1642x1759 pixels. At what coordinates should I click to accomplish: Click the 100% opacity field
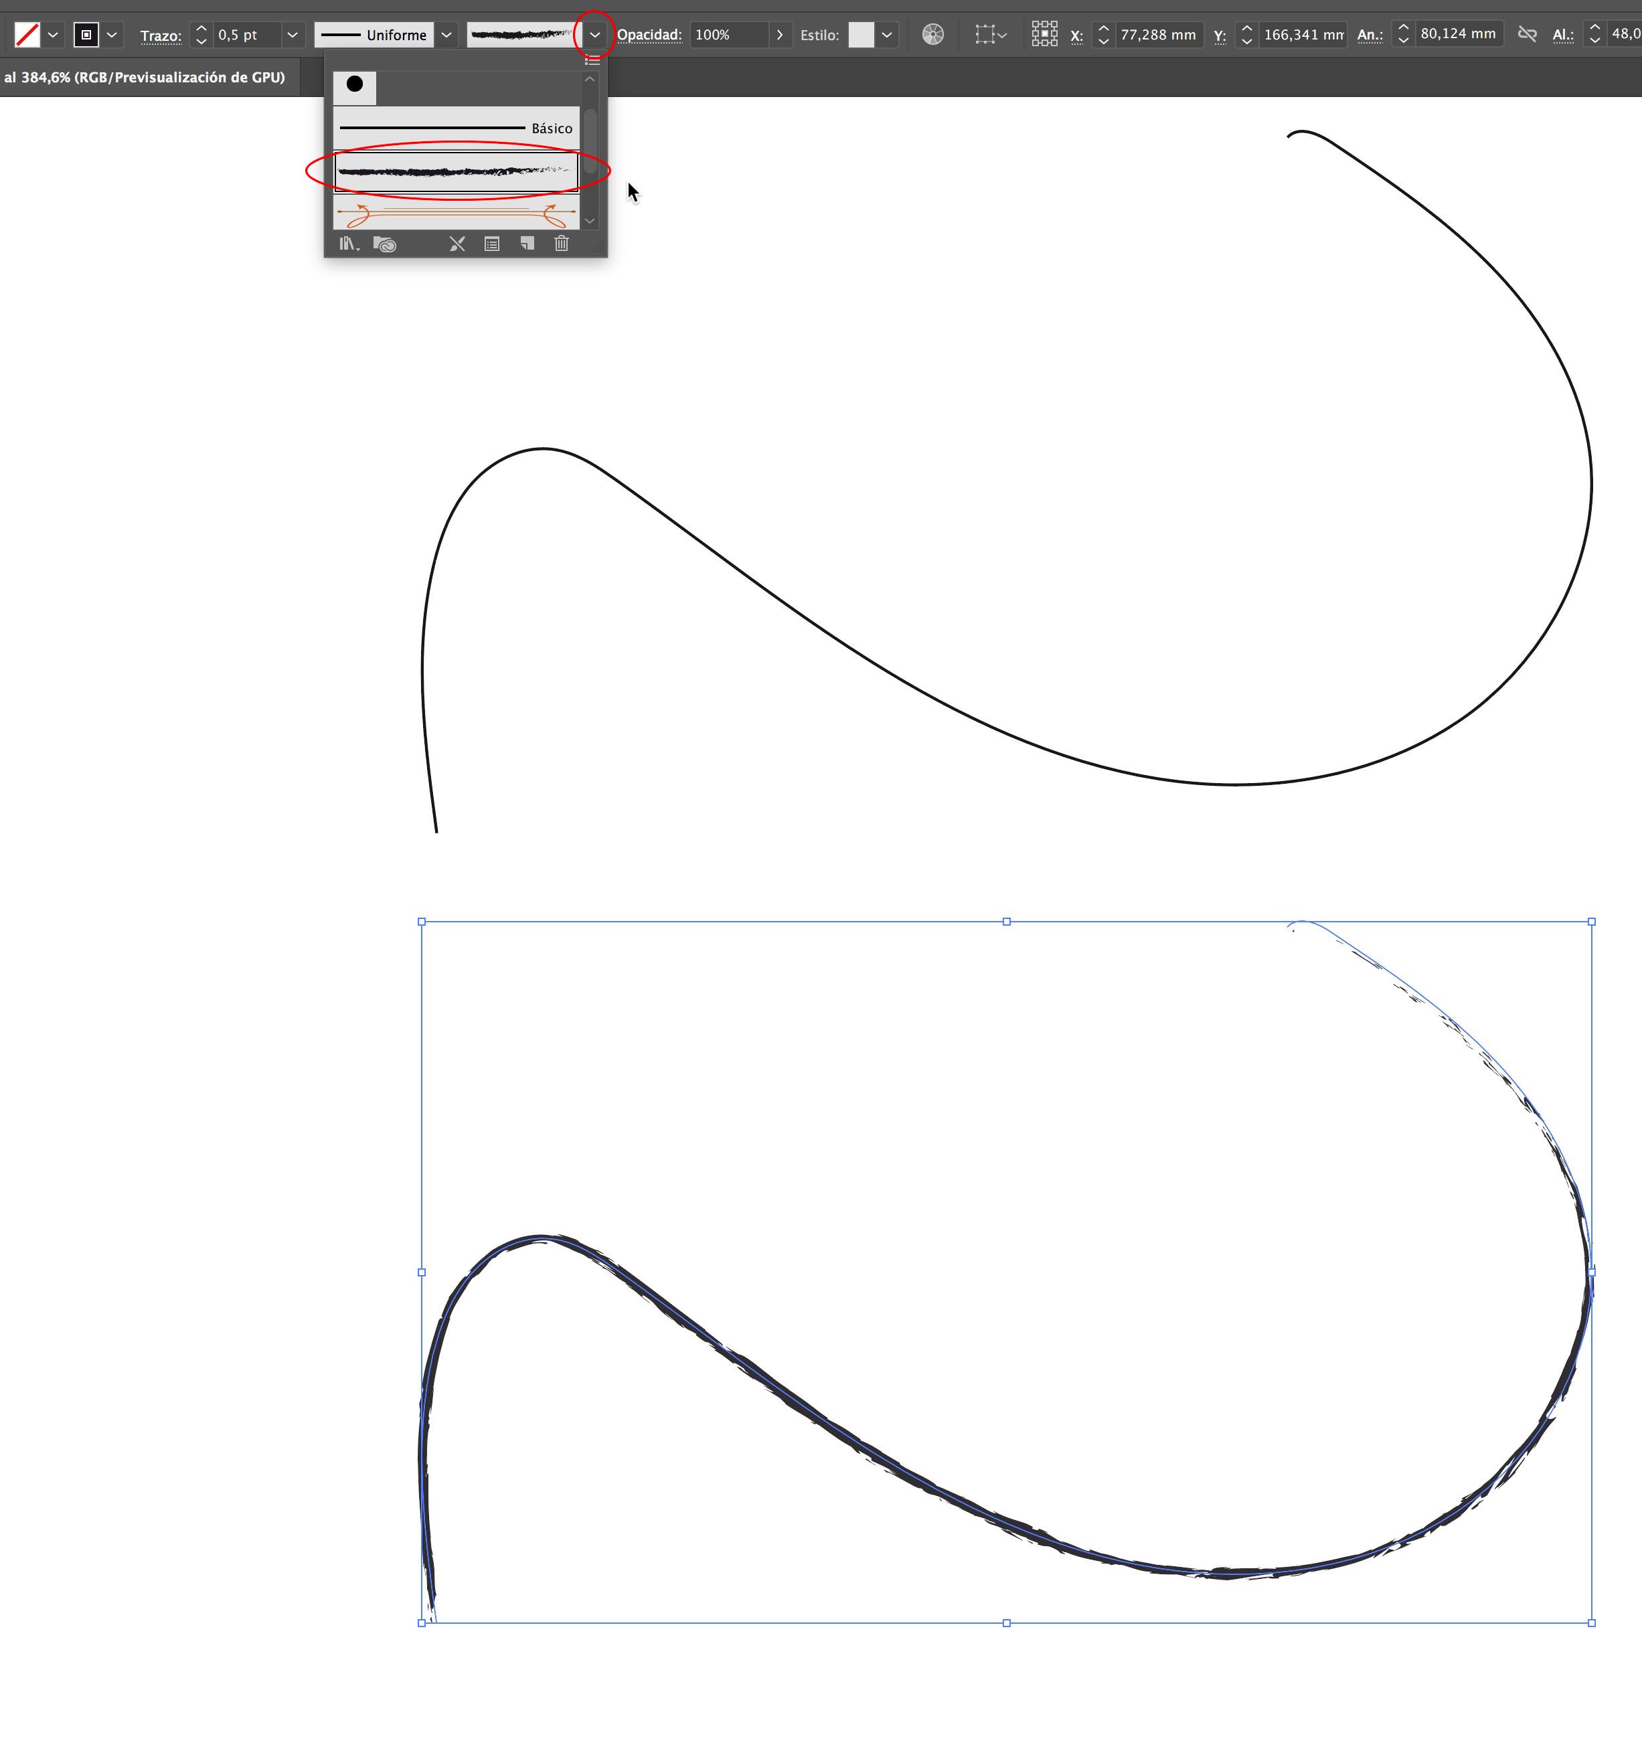tap(729, 35)
